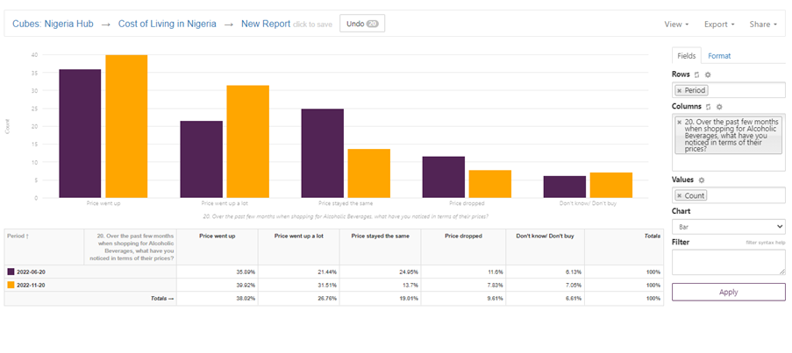This screenshot has height=353, width=792.
Task: Expand the View menu
Action: pyautogui.click(x=676, y=24)
